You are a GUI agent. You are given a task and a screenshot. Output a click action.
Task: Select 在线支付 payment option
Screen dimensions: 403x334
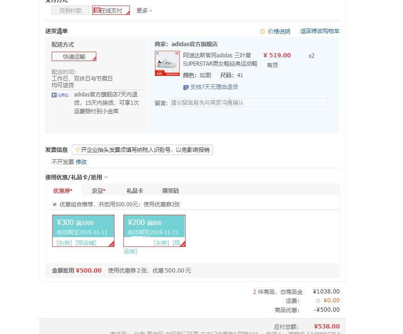[x=111, y=11]
